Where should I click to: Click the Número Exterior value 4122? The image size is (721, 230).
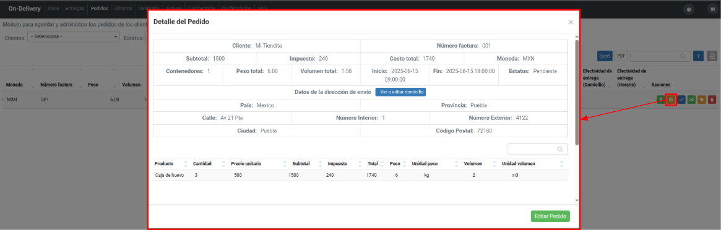coord(522,118)
